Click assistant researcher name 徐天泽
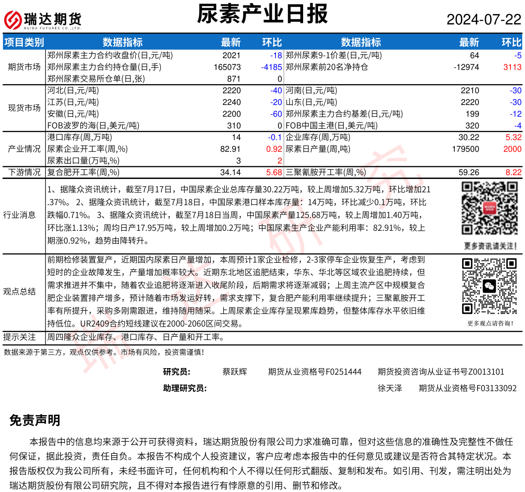 click(x=390, y=388)
